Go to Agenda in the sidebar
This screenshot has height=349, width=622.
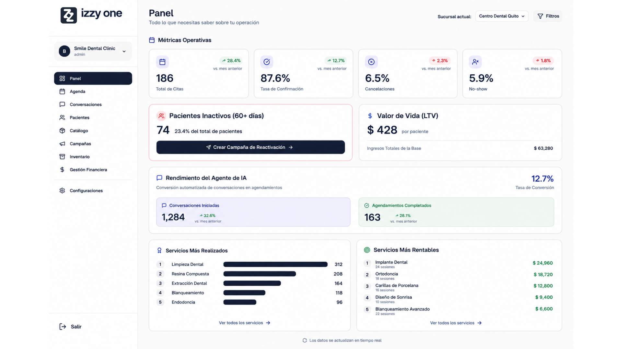(93, 91)
